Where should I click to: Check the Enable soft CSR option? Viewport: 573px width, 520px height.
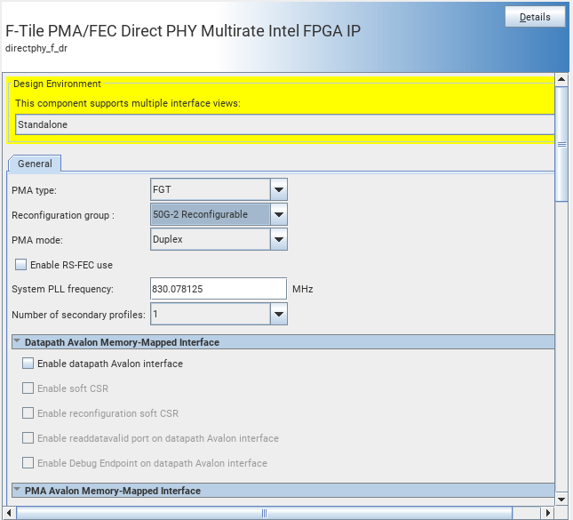click(x=28, y=388)
